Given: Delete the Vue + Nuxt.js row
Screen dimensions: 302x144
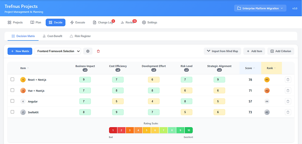Looking at the screenshot, I should [288, 90].
